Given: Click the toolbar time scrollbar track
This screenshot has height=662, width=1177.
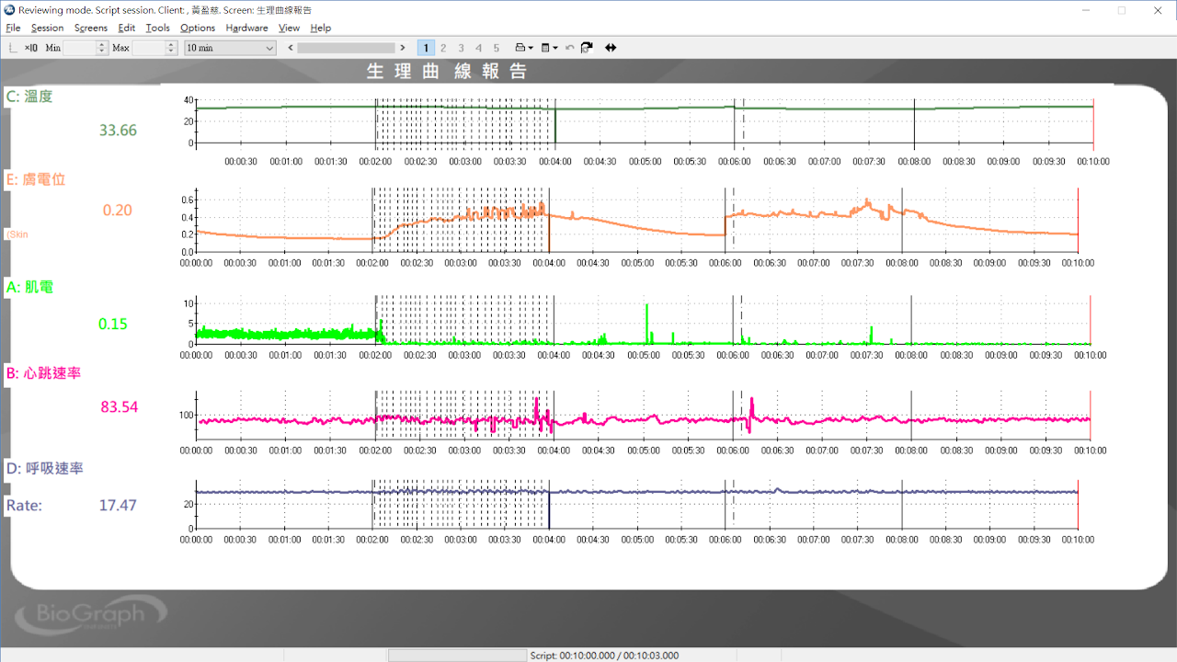Looking at the screenshot, I should (x=347, y=48).
